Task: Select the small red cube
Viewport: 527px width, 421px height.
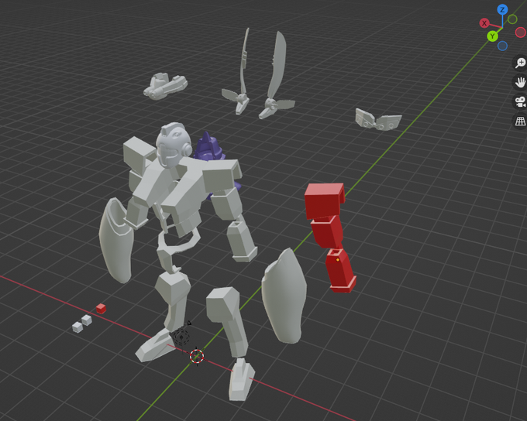Action: [101, 308]
